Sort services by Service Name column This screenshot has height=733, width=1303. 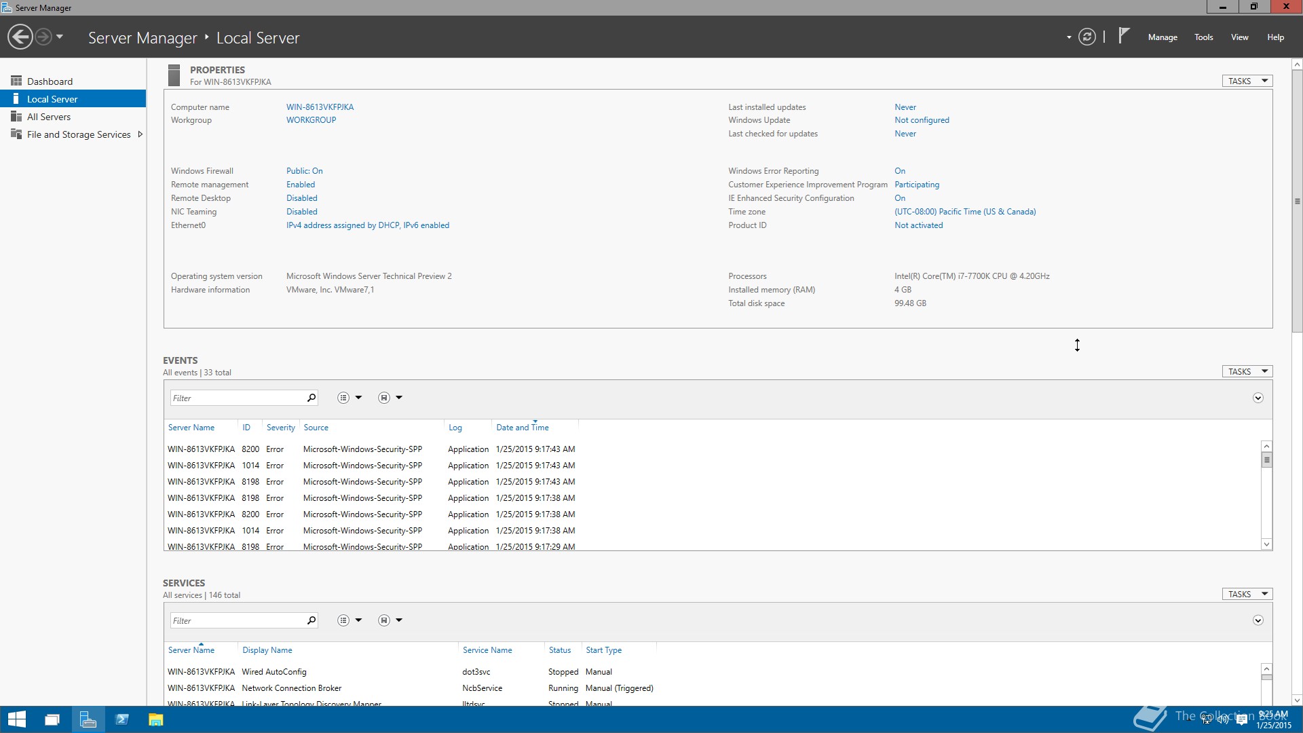click(487, 650)
